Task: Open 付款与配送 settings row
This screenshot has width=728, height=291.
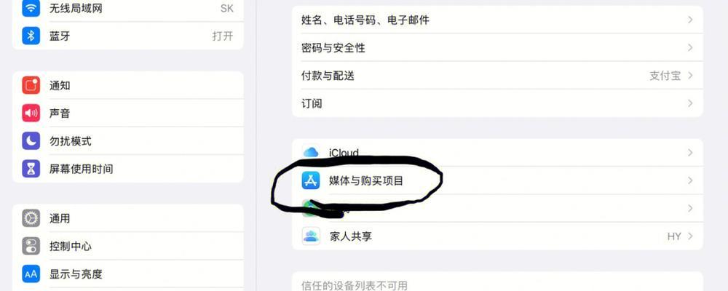Action: coord(497,75)
